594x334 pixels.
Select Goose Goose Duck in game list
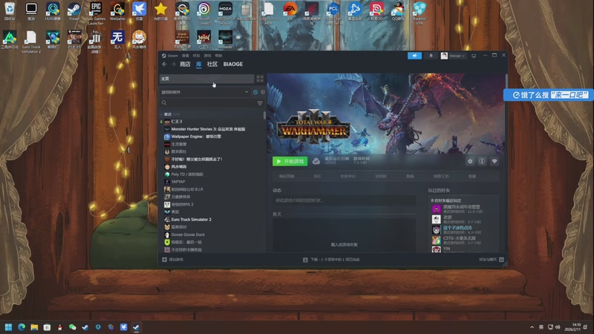coord(188,235)
